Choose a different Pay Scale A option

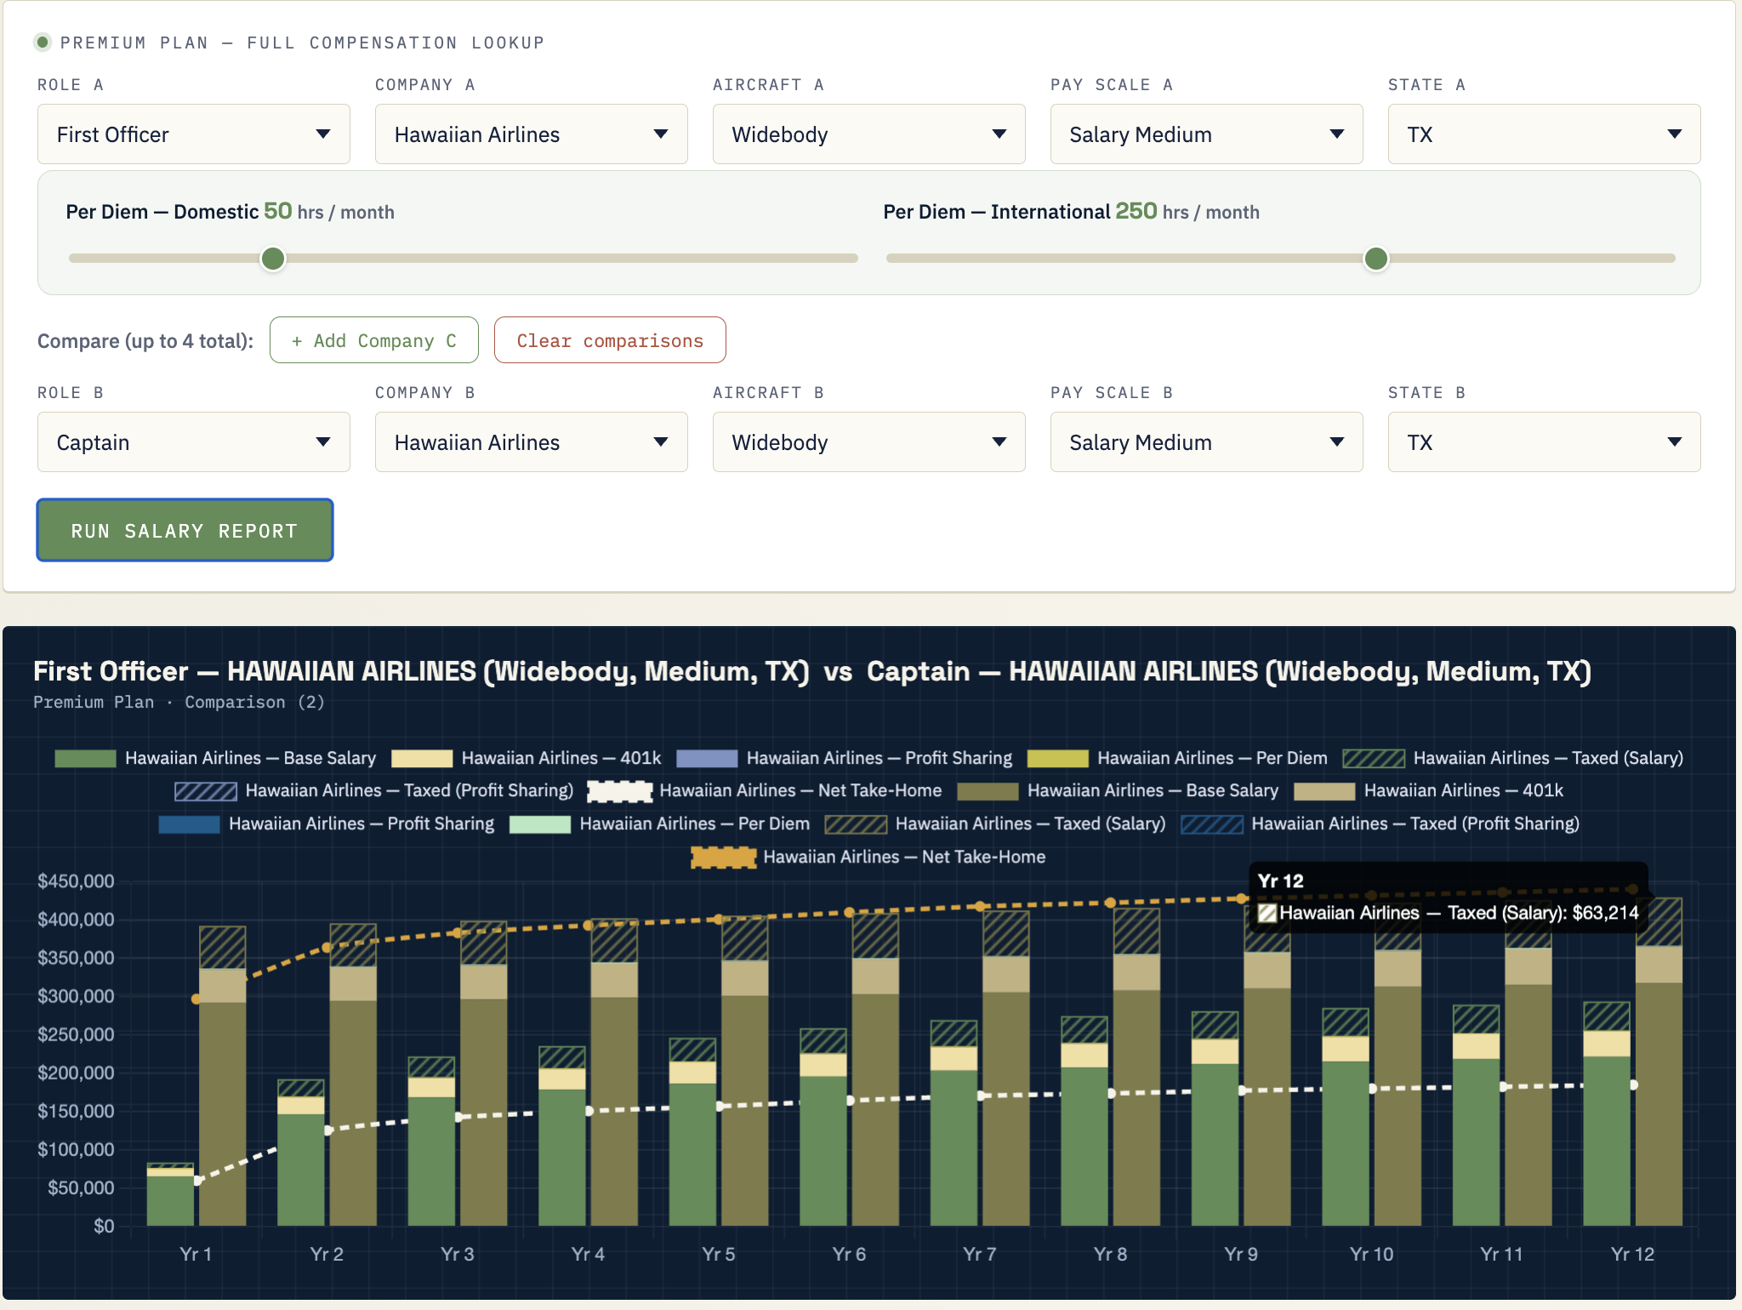point(1207,134)
